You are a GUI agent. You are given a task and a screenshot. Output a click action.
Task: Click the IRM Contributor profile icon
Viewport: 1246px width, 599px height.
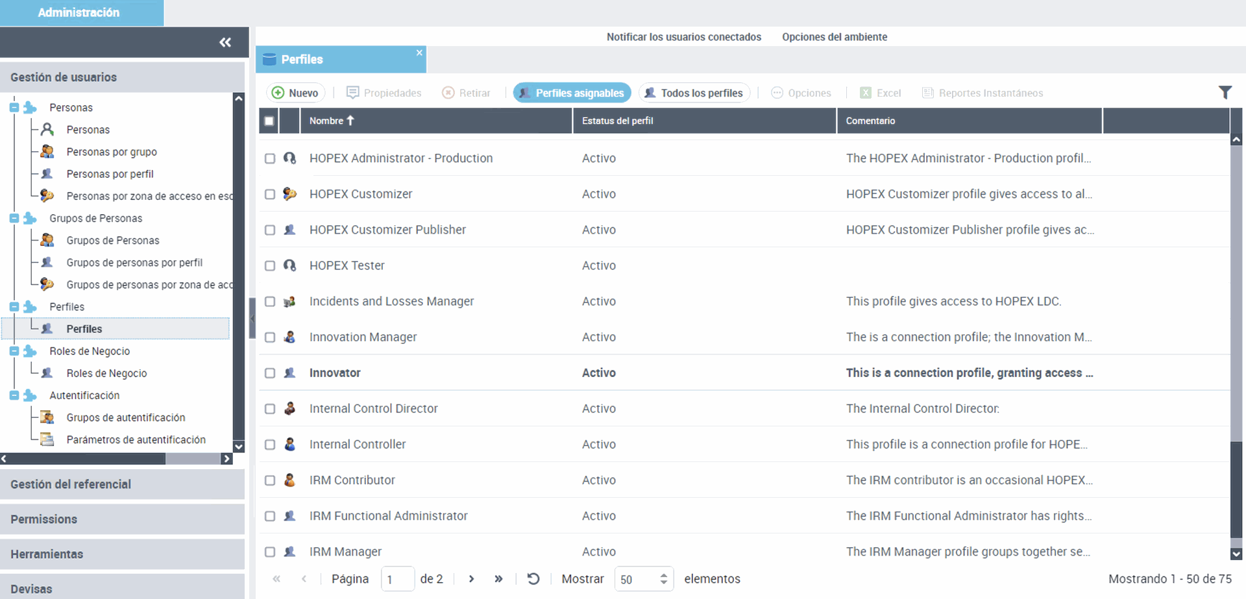coord(289,480)
